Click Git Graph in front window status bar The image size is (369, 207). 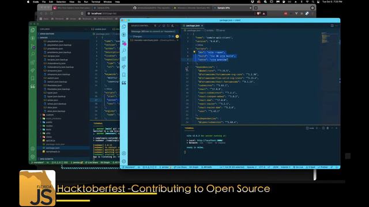coord(194,167)
